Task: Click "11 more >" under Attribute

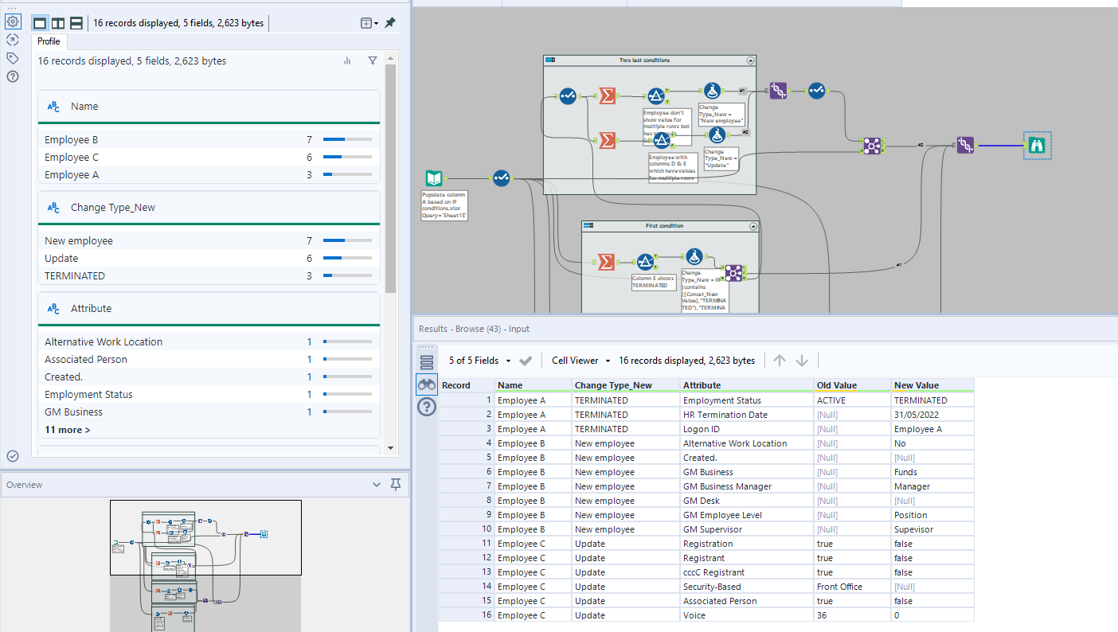Action: 68,430
